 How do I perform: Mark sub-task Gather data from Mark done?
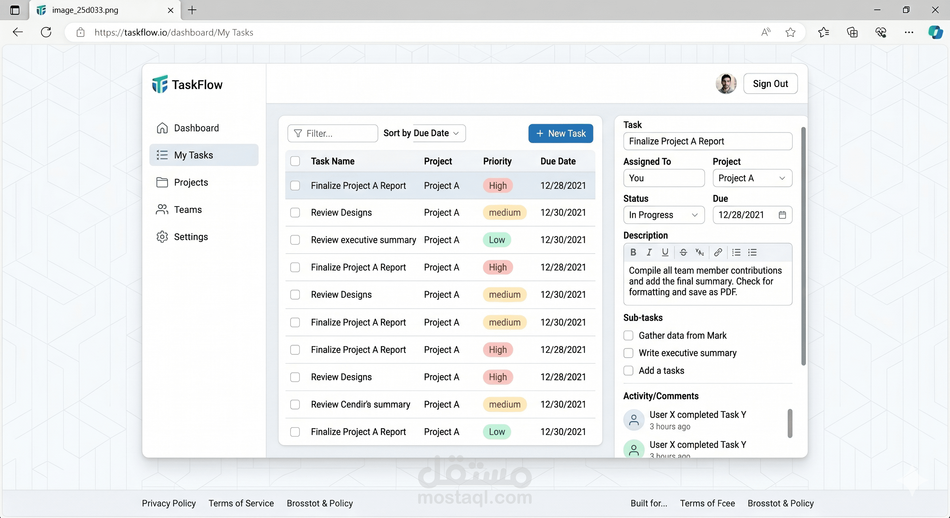point(628,336)
